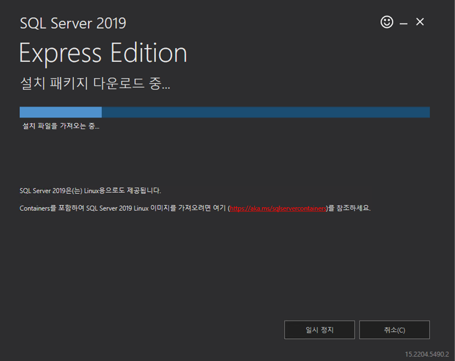Image resolution: width=455 pixels, height=361 pixels.
Task: Click the smiley face feedback icon
Action: pos(386,22)
